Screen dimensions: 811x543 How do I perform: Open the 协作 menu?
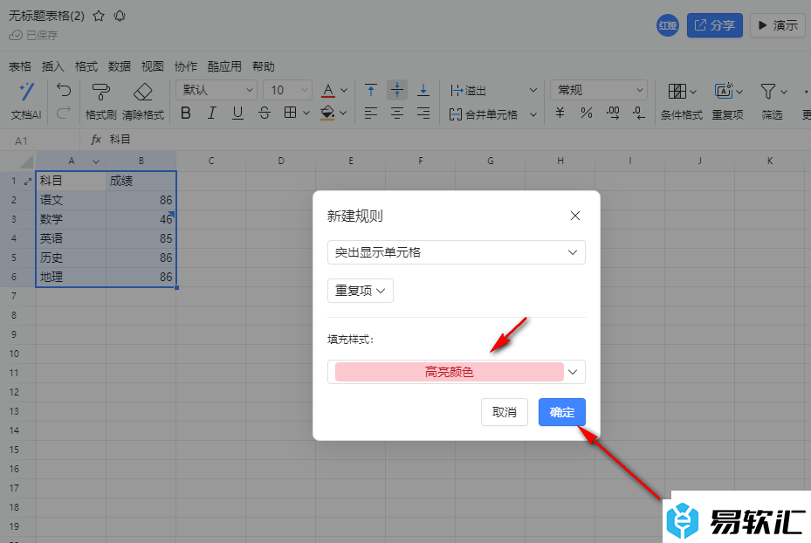(x=186, y=66)
